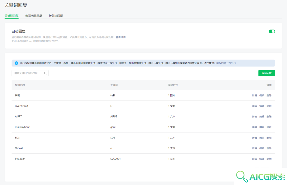Click the gen3 keyword cell
Image resolution: width=287 pixels, height=185 pixels.
[113, 127]
